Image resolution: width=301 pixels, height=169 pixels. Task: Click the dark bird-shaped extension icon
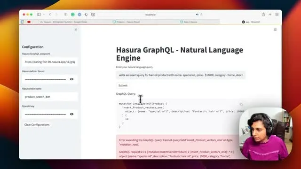point(86,15)
